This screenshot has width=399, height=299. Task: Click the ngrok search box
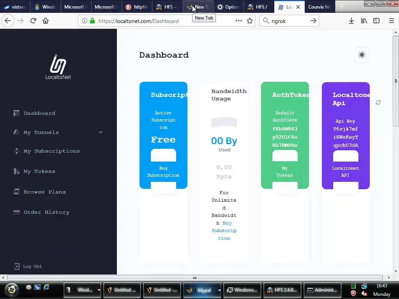coord(289,21)
